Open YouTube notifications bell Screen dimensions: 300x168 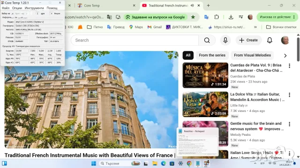click(270, 40)
